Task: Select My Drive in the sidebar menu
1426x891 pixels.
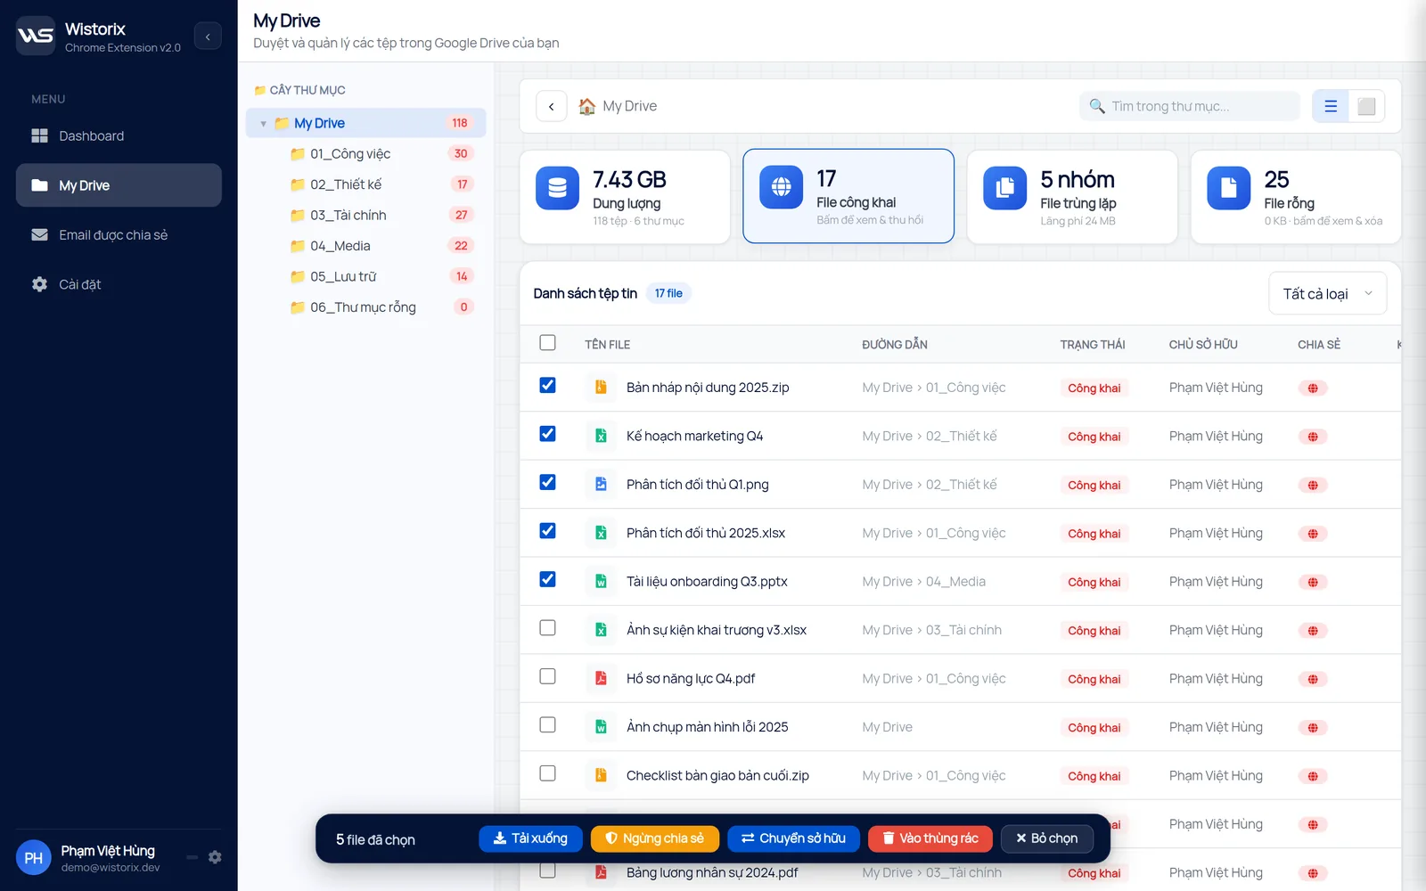Action: coord(119,185)
